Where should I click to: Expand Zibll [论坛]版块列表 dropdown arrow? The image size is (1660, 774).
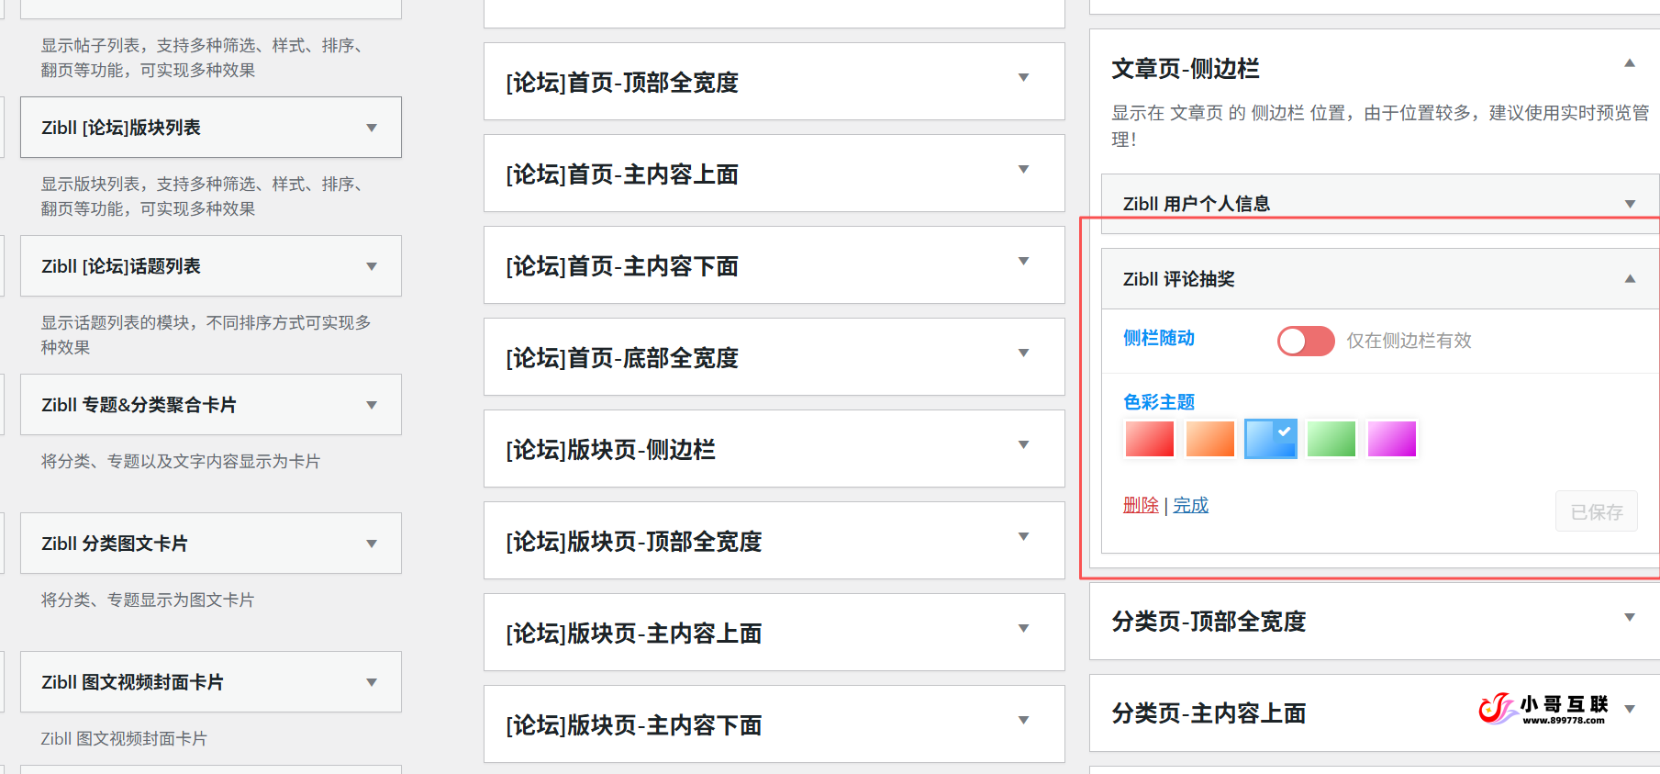coord(372,128)
